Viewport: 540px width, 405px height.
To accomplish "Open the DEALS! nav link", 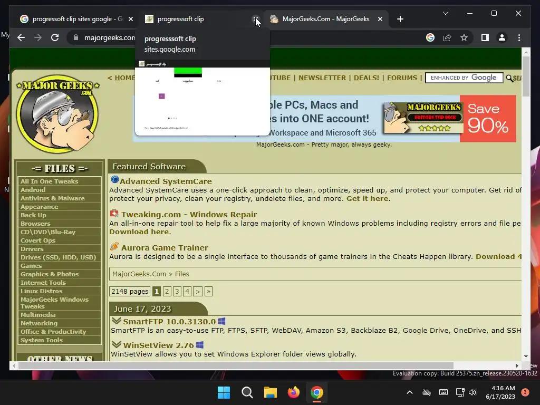I will [367, 78].
